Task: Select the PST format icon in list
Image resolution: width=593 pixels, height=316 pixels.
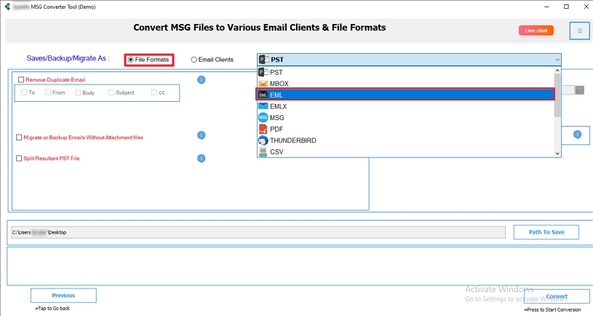Action: 263,72
